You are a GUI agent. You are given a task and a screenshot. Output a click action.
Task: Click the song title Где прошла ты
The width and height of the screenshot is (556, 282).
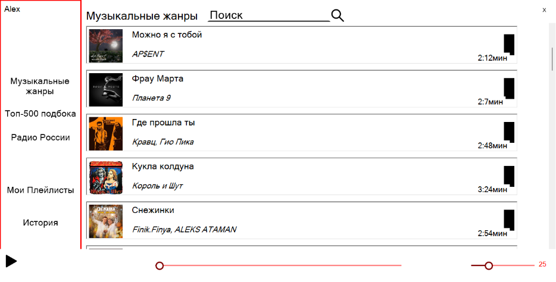coord(164,123)
